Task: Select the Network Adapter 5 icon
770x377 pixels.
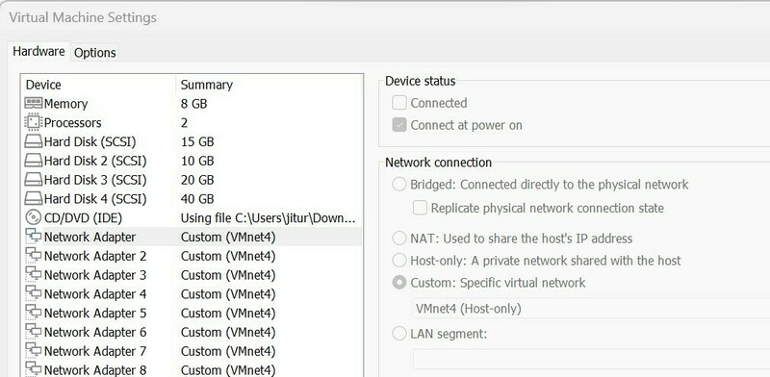Action: coord(34,313)
